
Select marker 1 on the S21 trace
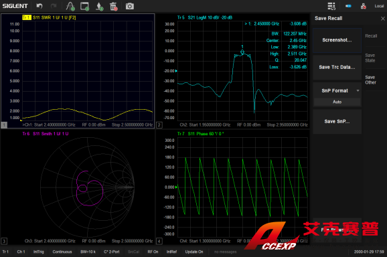click(242, 52)
